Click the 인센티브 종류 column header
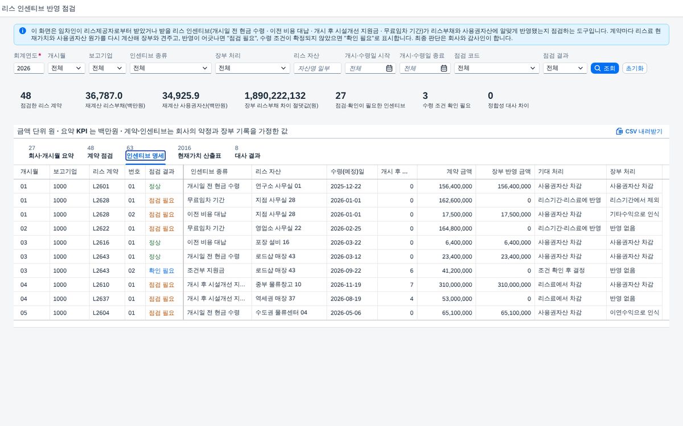The height and width of the screenshot is (426, 683). coord(217,172)
